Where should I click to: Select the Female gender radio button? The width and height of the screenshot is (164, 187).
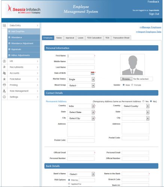[132, 85]
